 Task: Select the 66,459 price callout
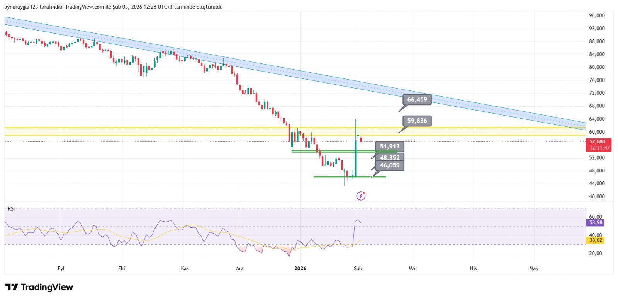point(417,100)
